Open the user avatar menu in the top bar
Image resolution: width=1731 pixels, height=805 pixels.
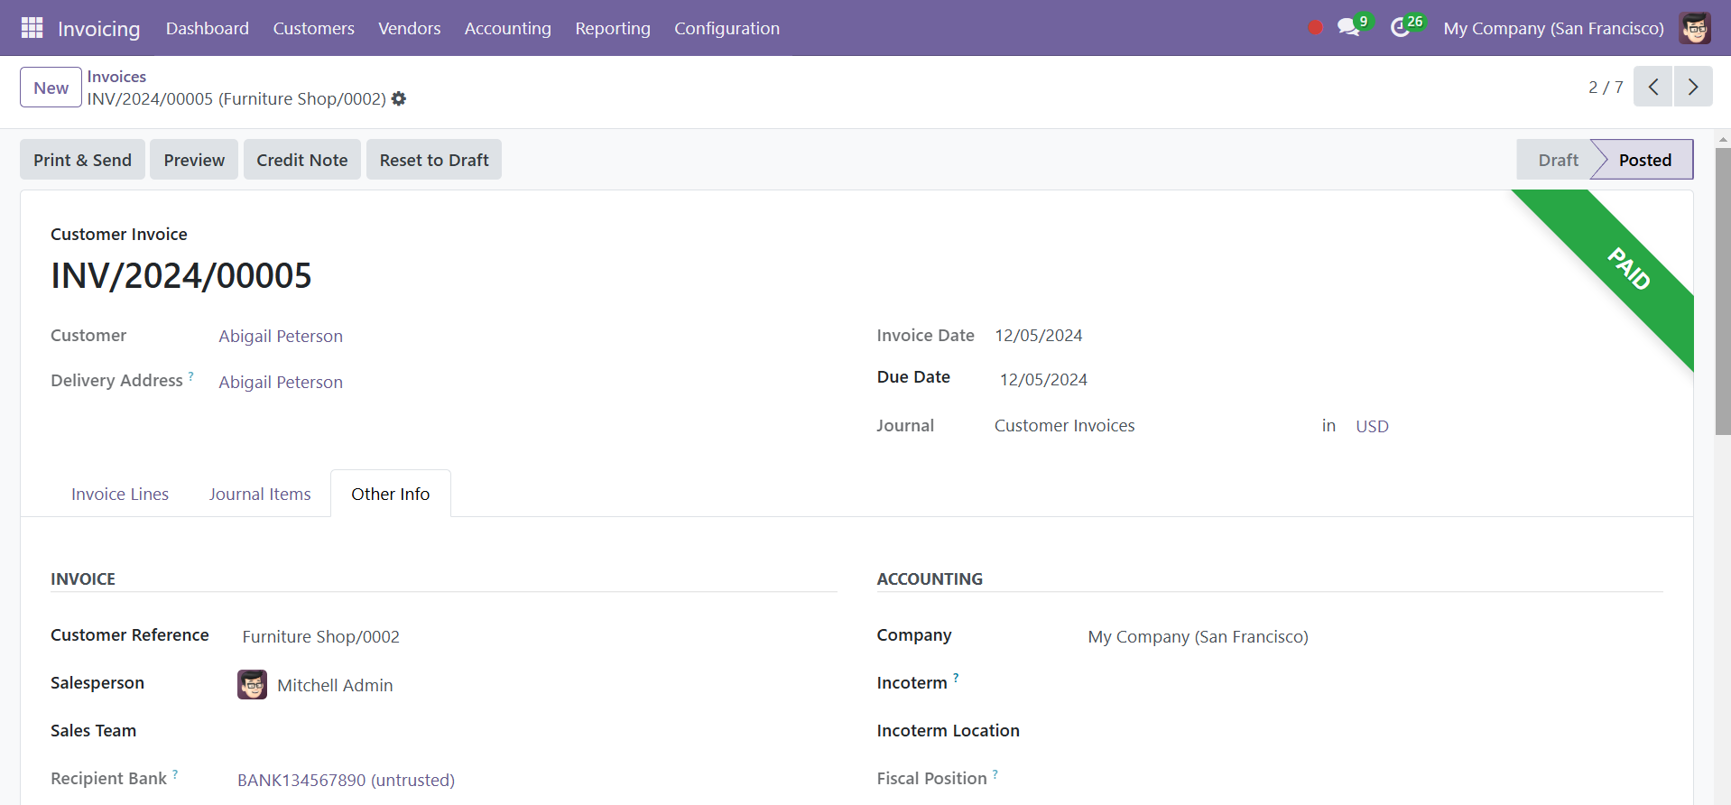point(1694,28)
